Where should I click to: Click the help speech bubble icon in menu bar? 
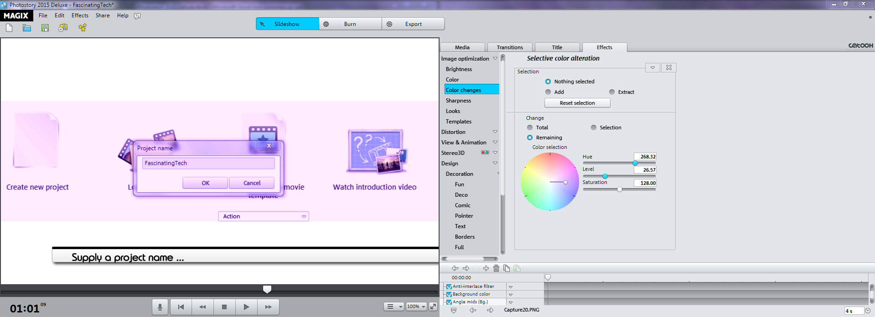coord(137,16)
